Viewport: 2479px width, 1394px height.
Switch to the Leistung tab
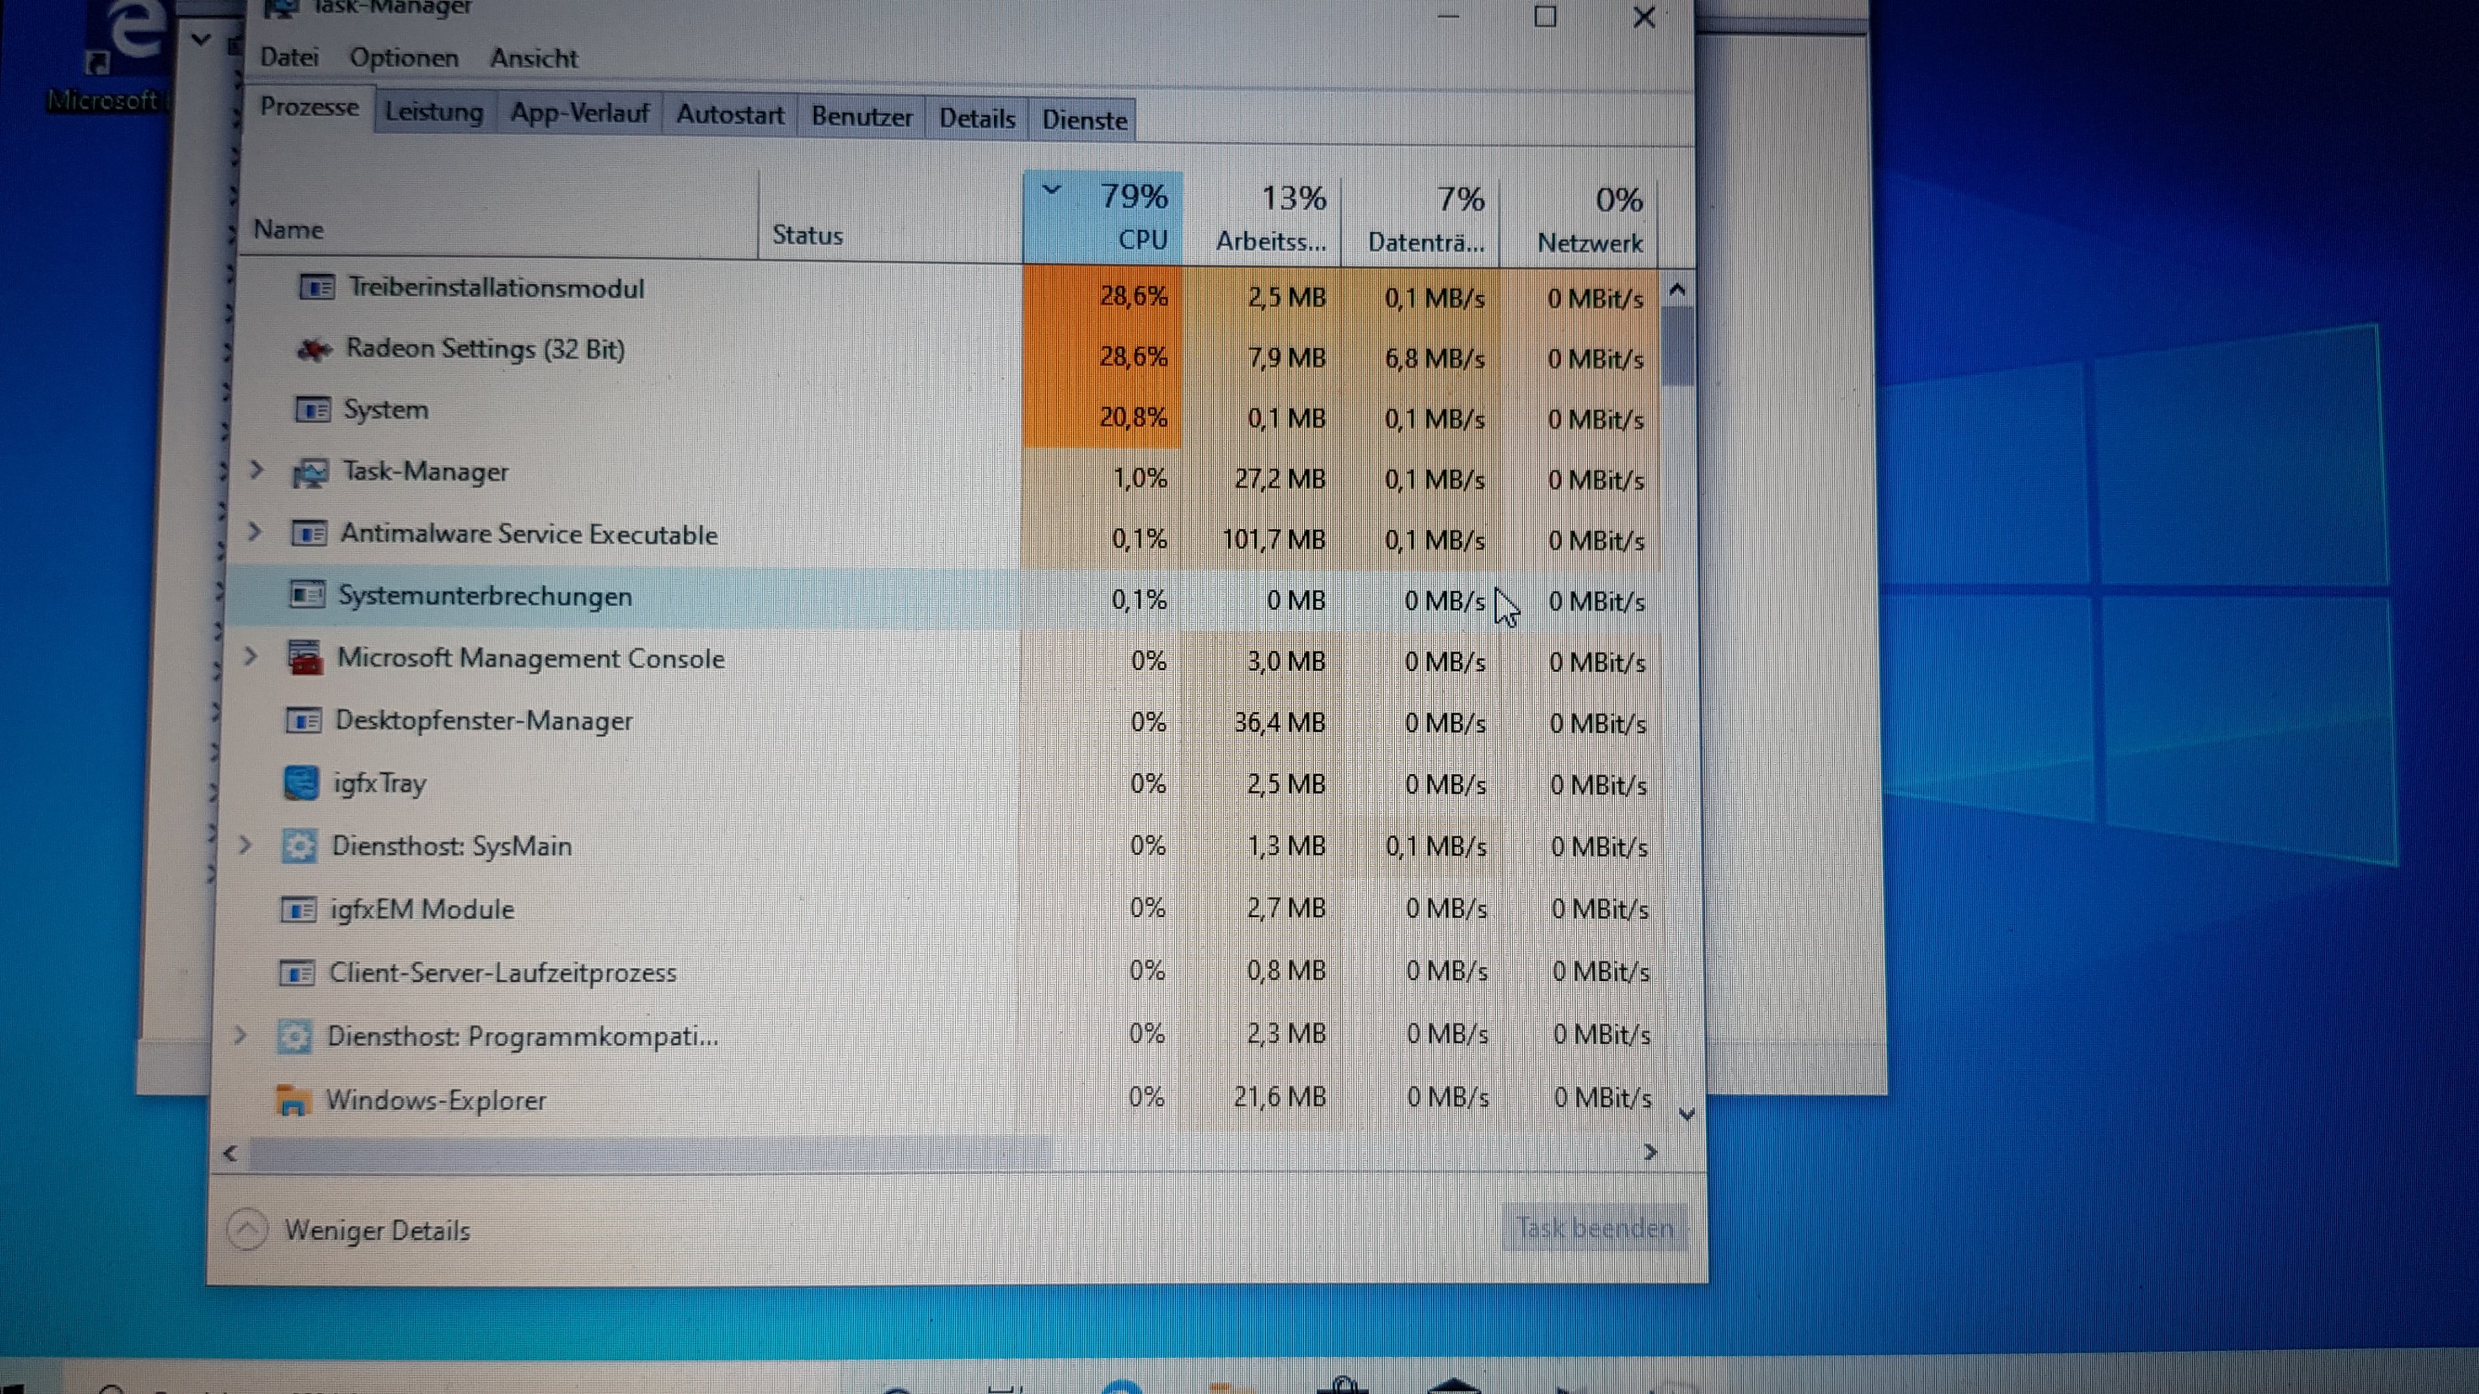(434, 112)
